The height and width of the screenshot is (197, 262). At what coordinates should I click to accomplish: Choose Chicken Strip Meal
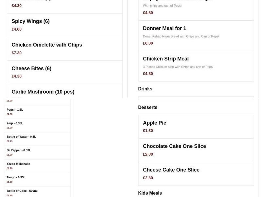(166, 59)
